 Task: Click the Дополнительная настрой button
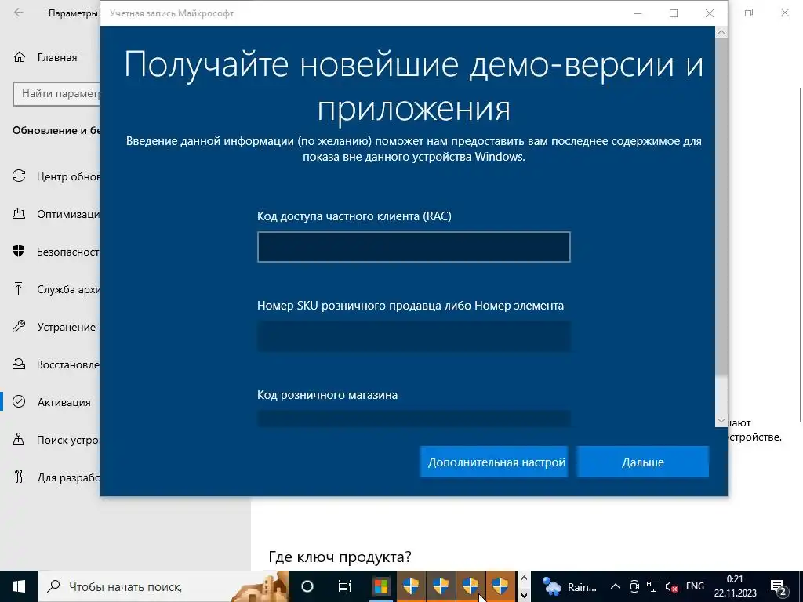(x=494, y=462)
